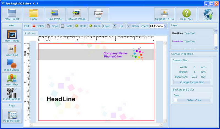Move layer Up
Image resolution: width=220 pixels, height=129 pixels.
pos(119,26)
